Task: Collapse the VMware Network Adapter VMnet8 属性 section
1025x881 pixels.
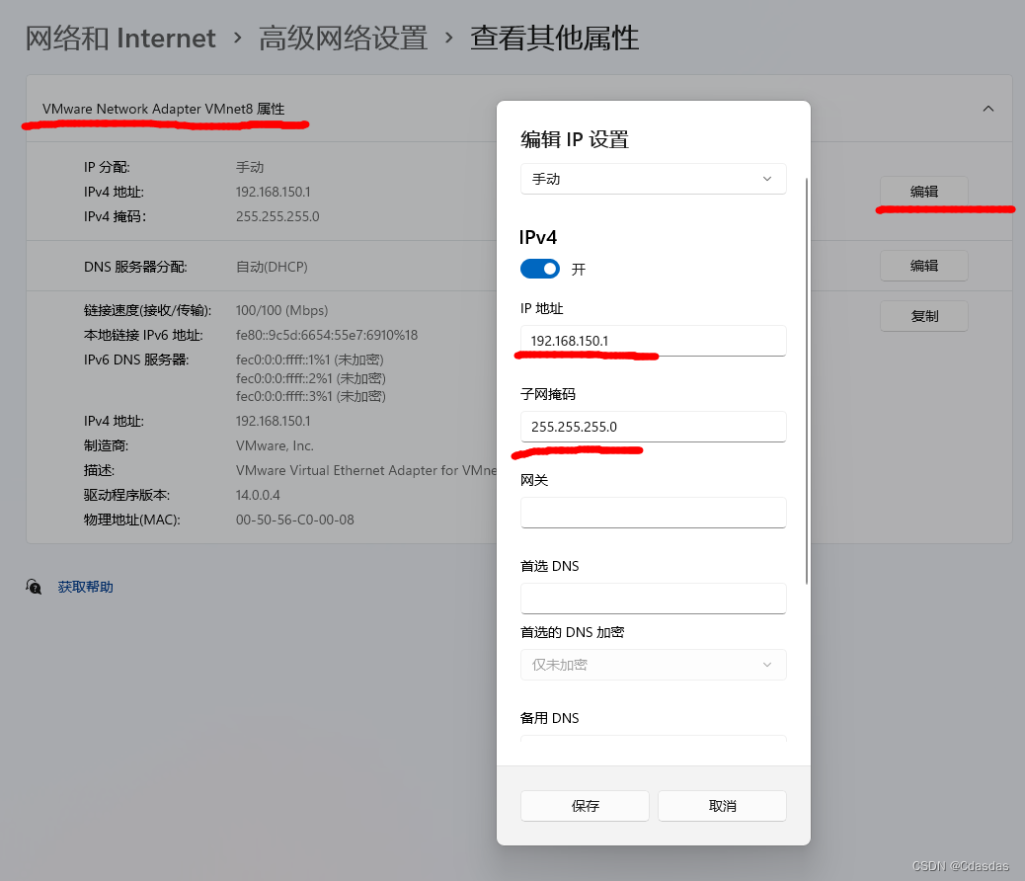Action: 987,109
